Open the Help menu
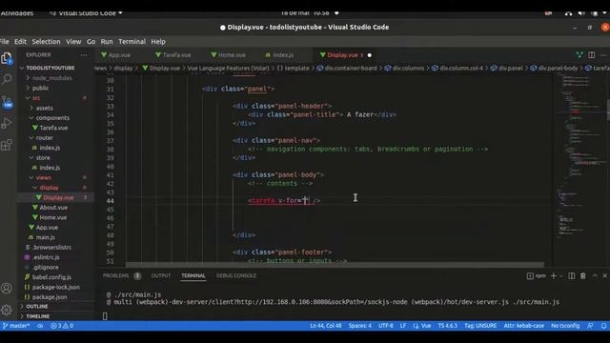 158,42
